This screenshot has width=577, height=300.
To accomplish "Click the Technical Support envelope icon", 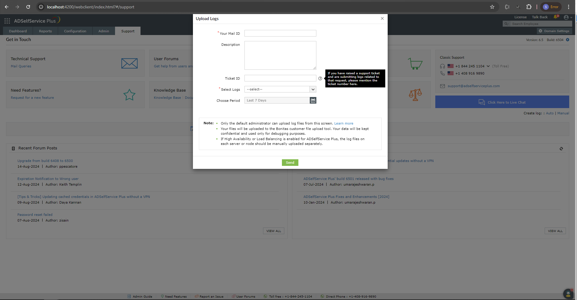I will [x=129, y=63].
